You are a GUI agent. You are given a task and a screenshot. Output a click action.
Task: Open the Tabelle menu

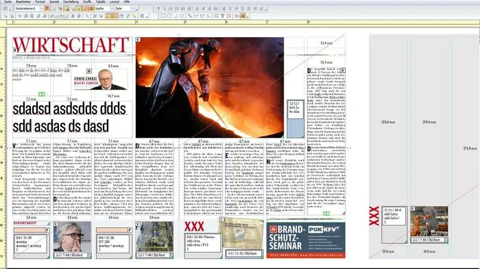100,1
